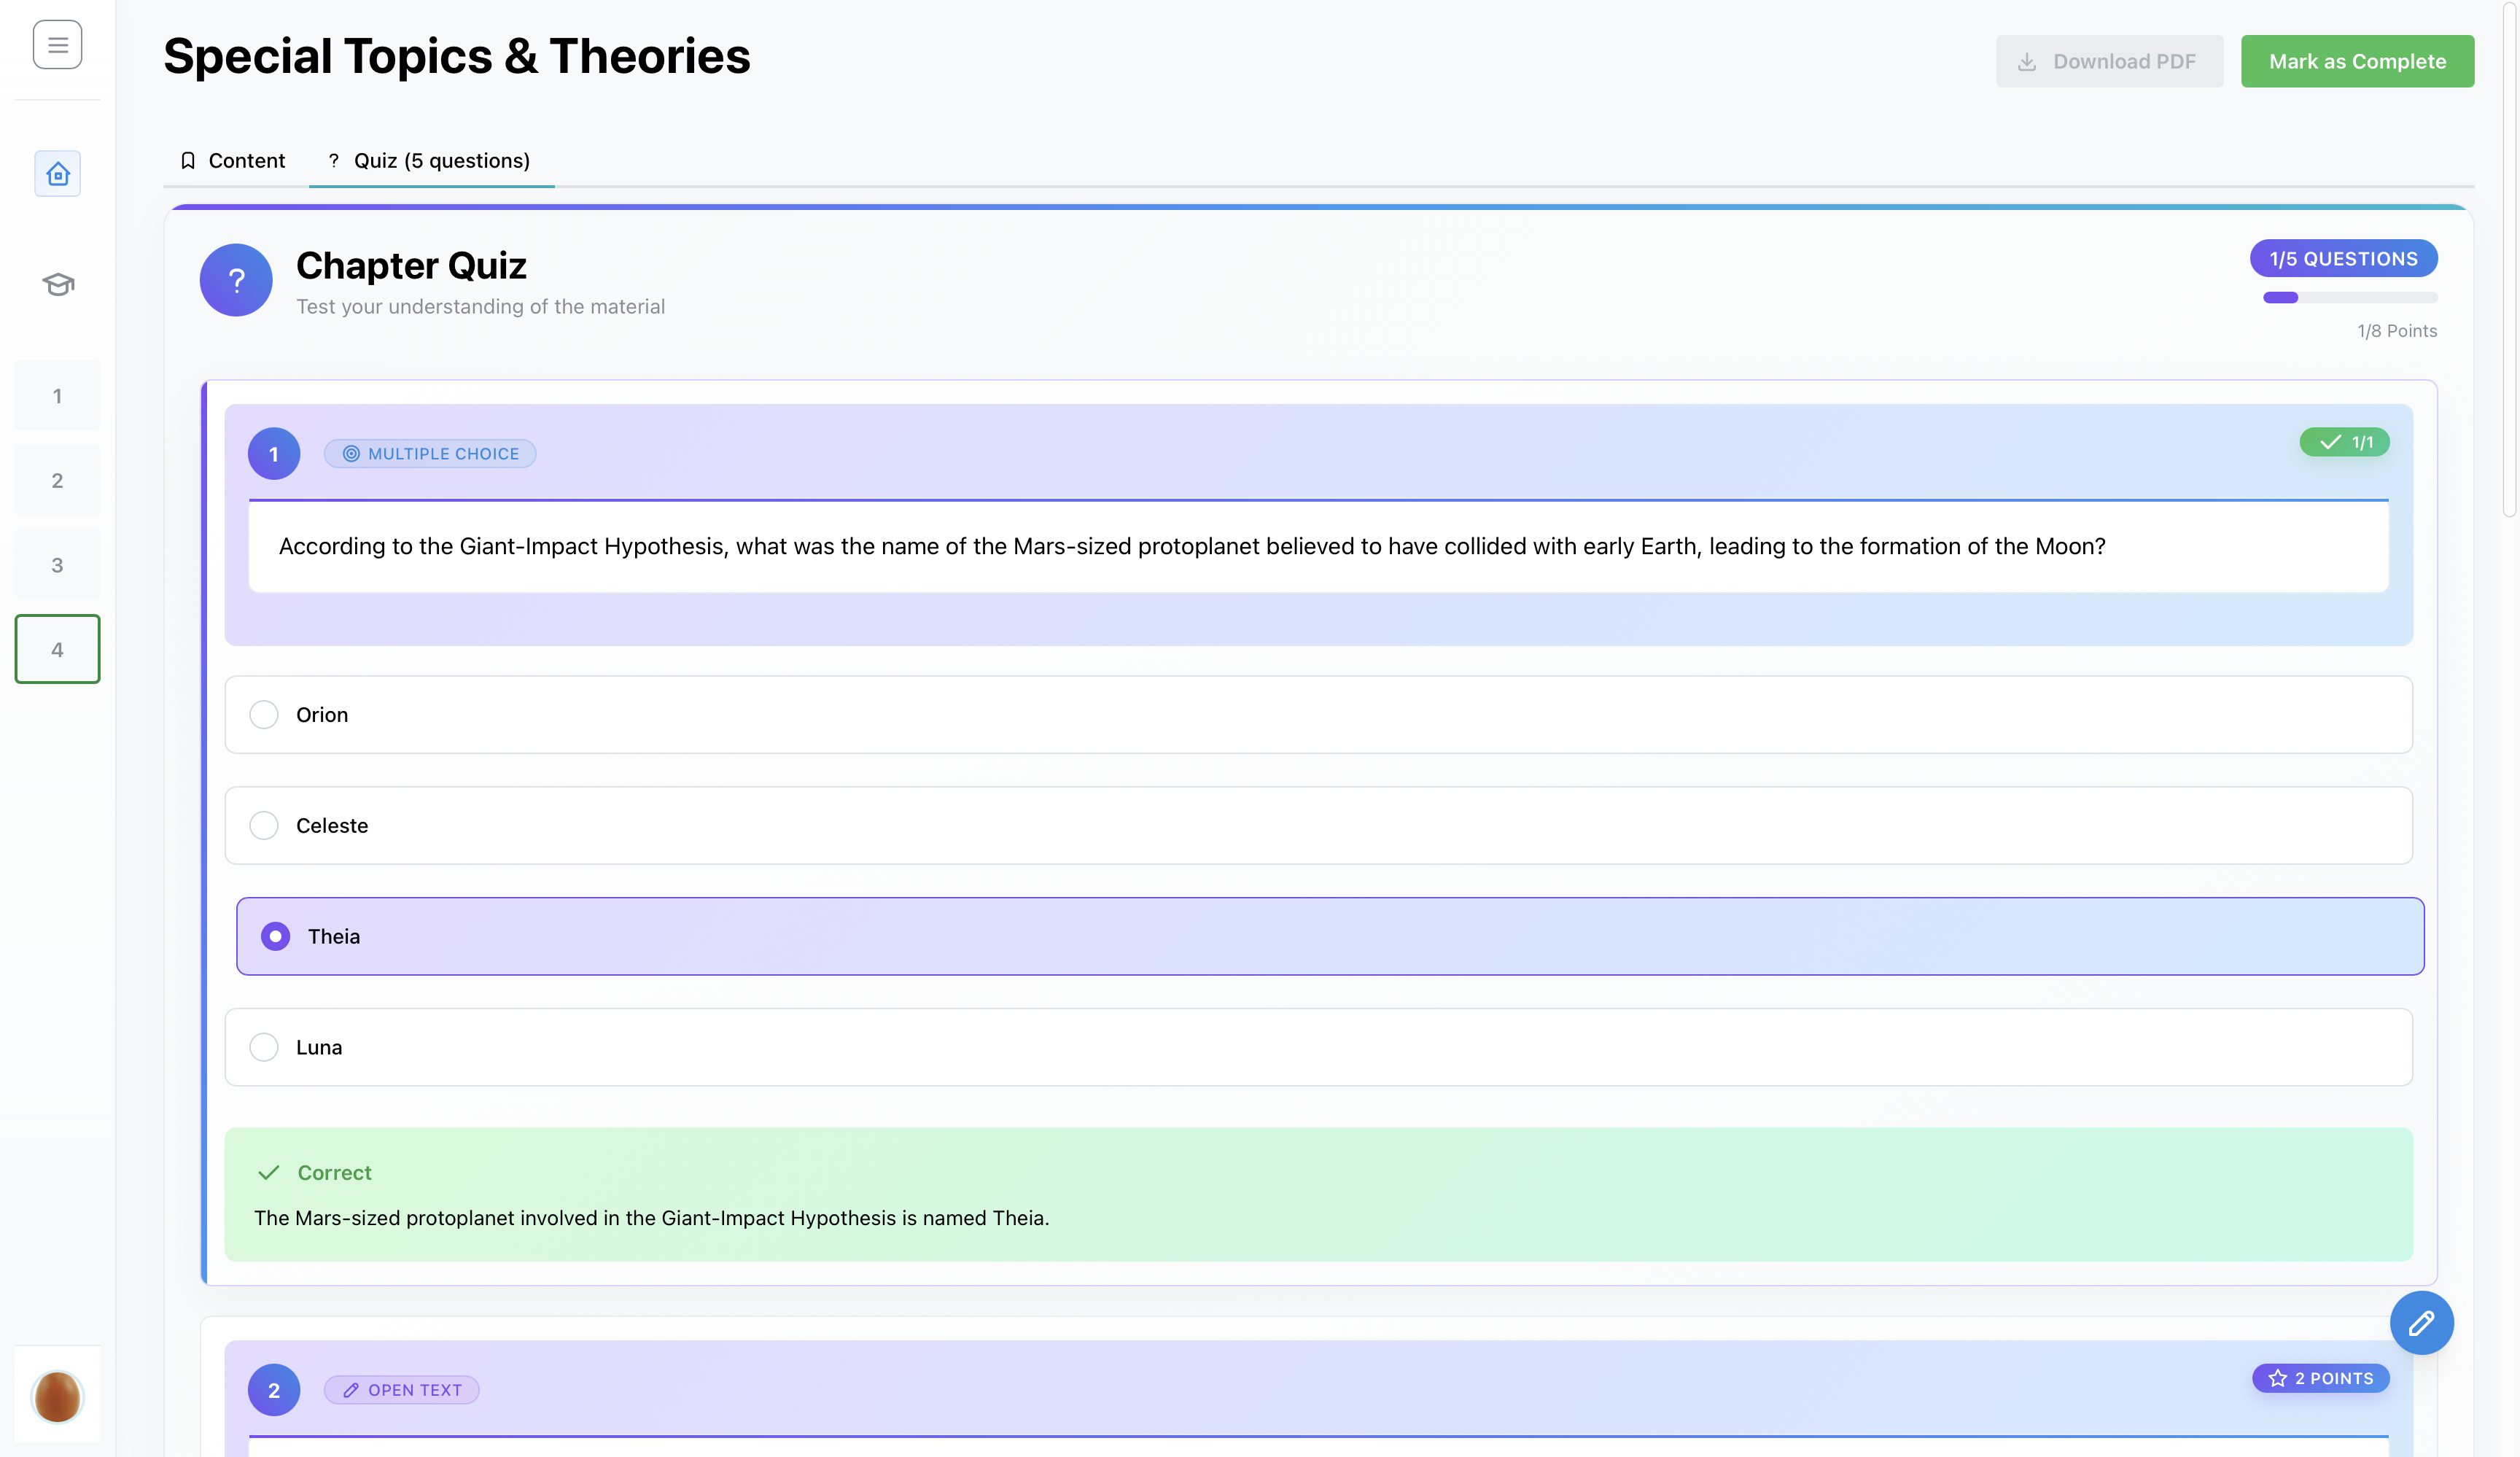Go to home via house icon
Screen dimensions: 2520x1457
coord(57,174)
